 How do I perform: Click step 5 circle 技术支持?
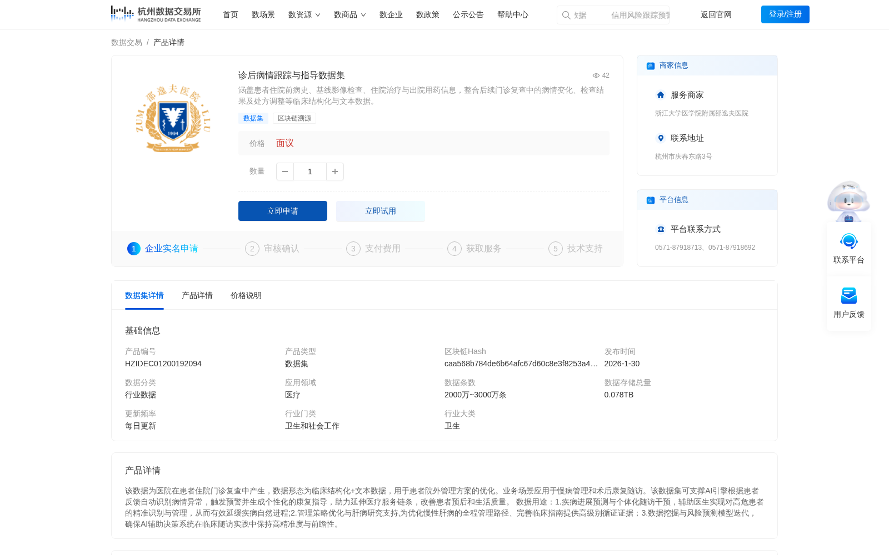pos(556,249)
